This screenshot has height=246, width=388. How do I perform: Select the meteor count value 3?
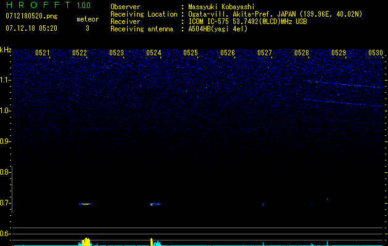click(88, 28)
